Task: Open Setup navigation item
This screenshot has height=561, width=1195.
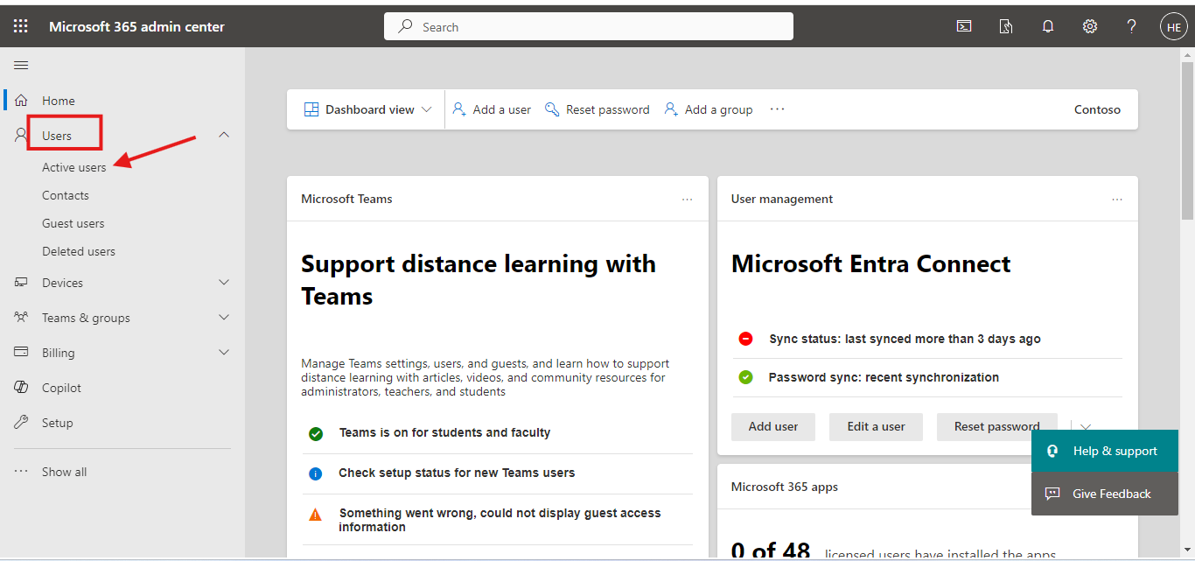Action: point(58,423)
